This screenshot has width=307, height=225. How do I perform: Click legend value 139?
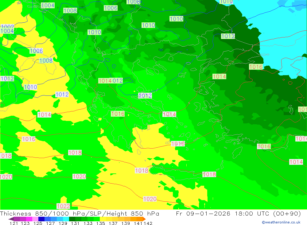pos(126,223)
